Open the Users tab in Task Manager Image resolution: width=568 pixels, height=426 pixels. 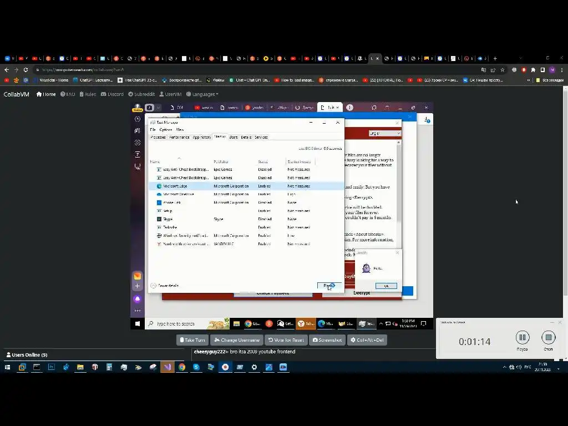(234, 138)
